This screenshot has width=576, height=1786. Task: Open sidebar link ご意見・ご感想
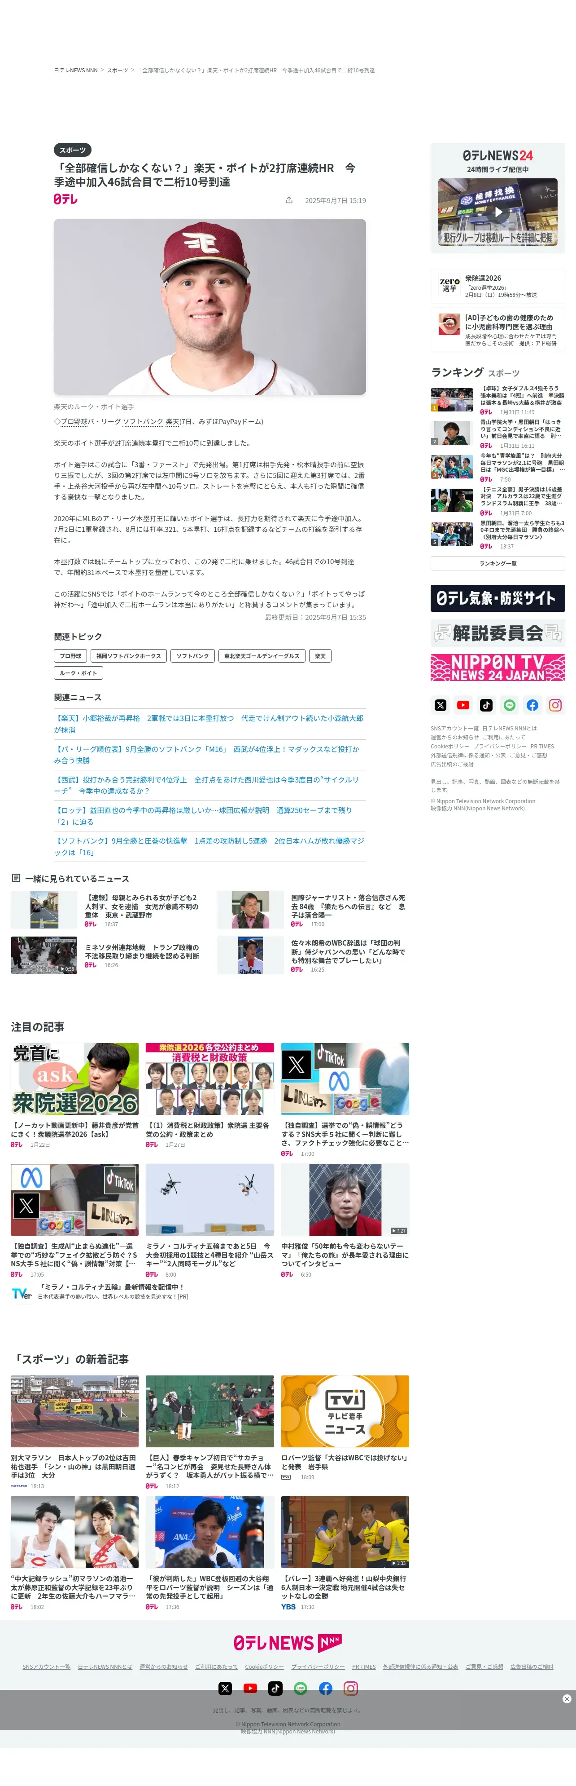click(x=528, y=756)
